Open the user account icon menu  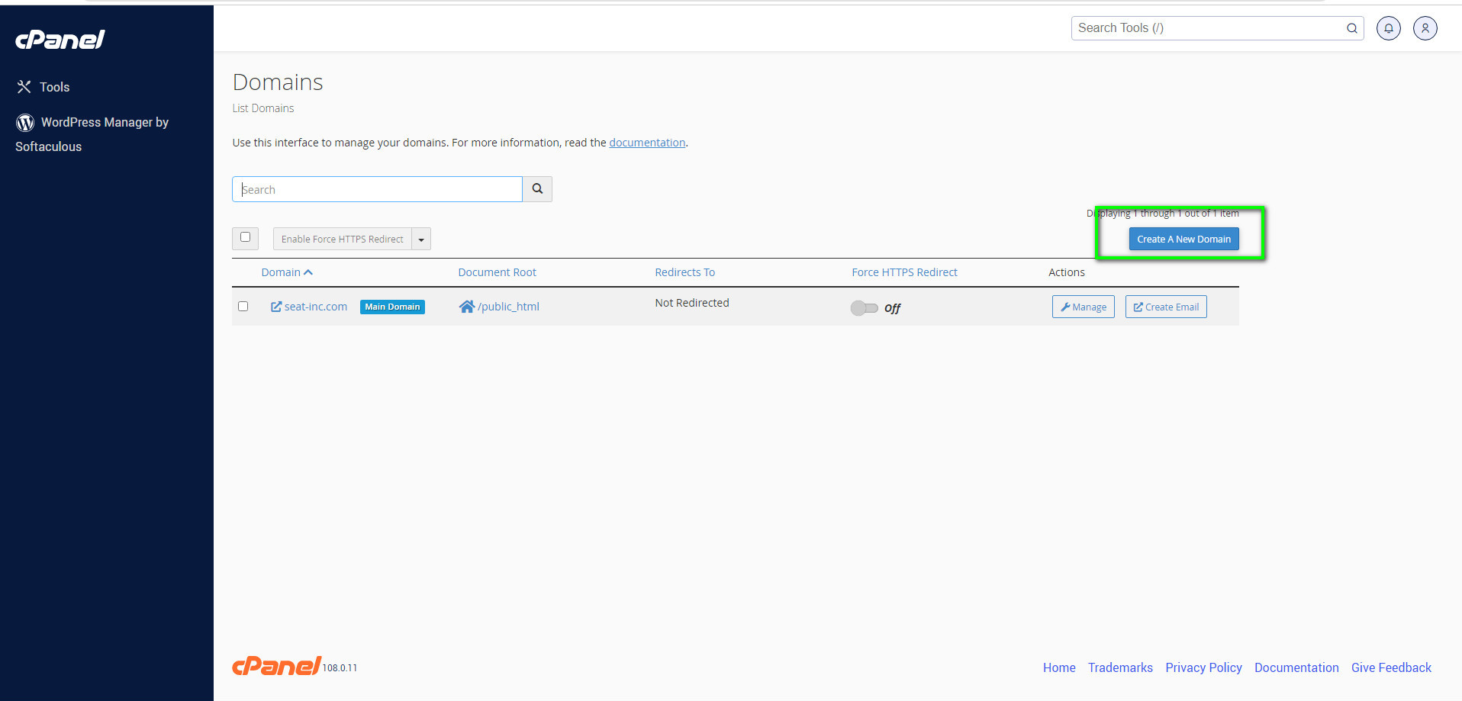tap(1425, 28)
